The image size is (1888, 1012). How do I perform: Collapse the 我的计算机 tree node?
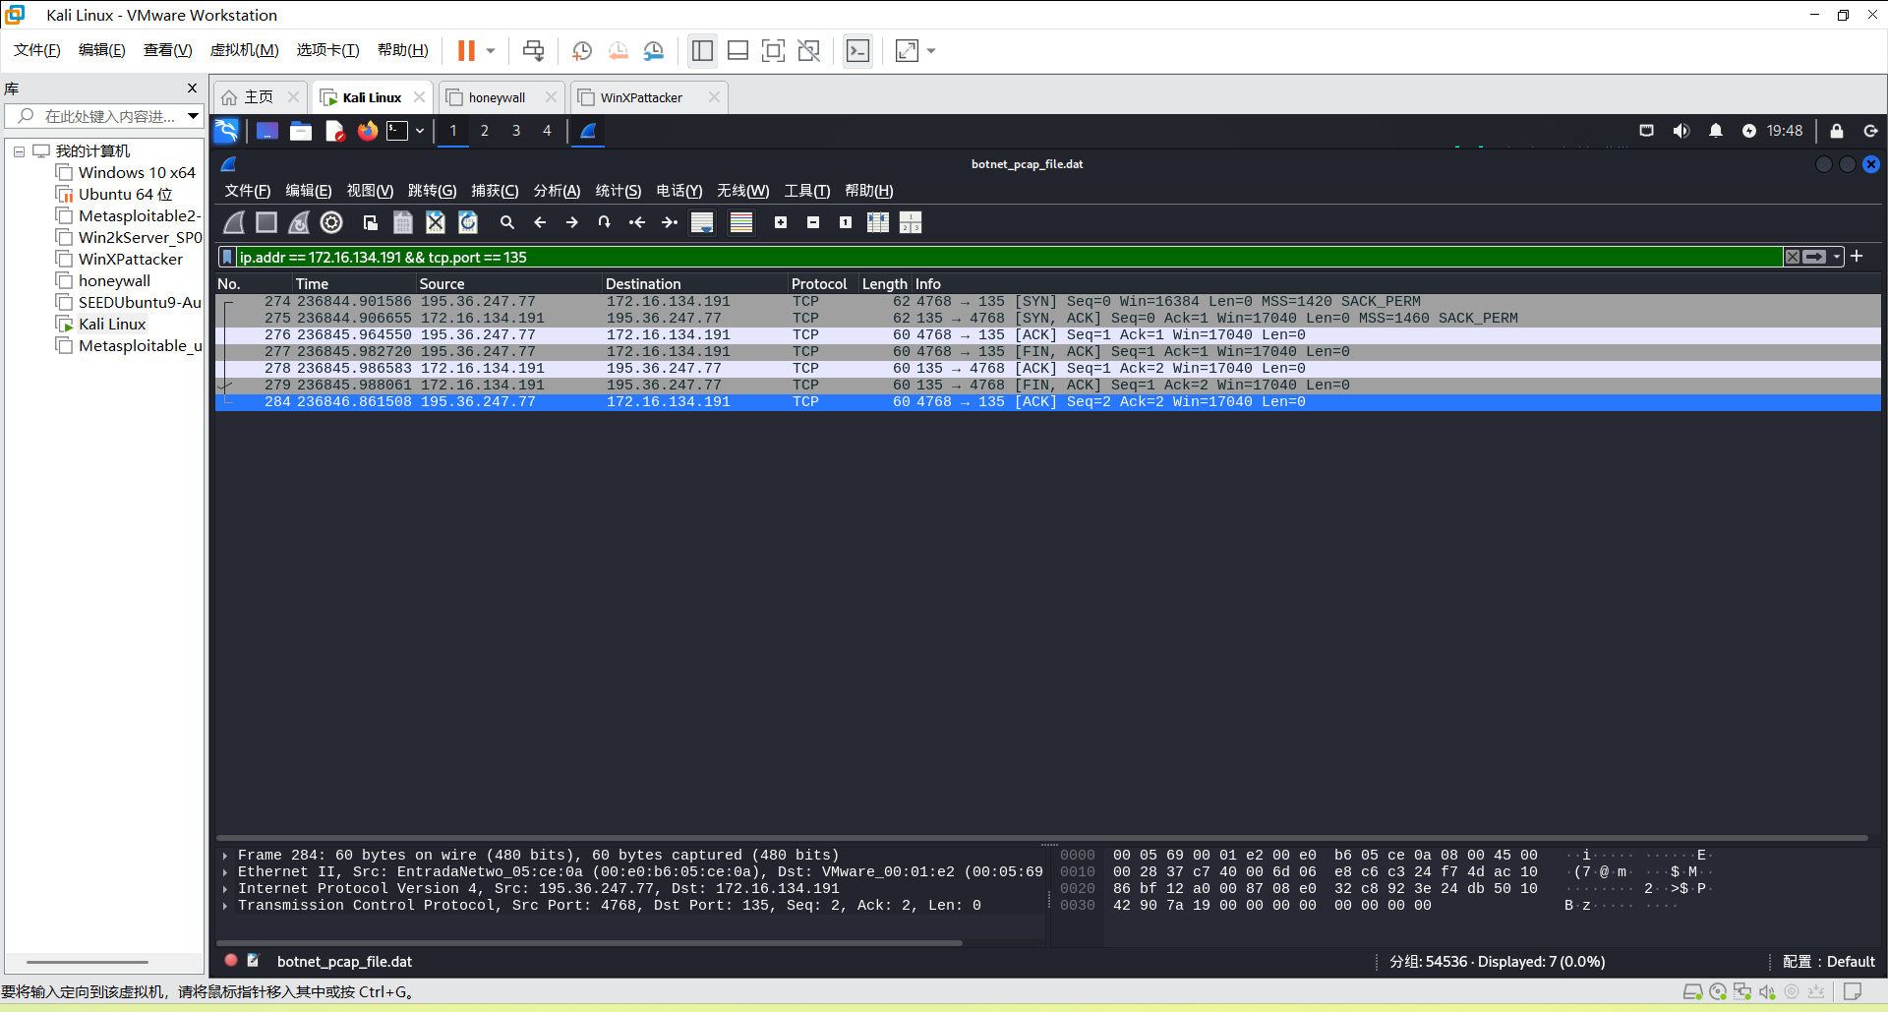(19, 151)
